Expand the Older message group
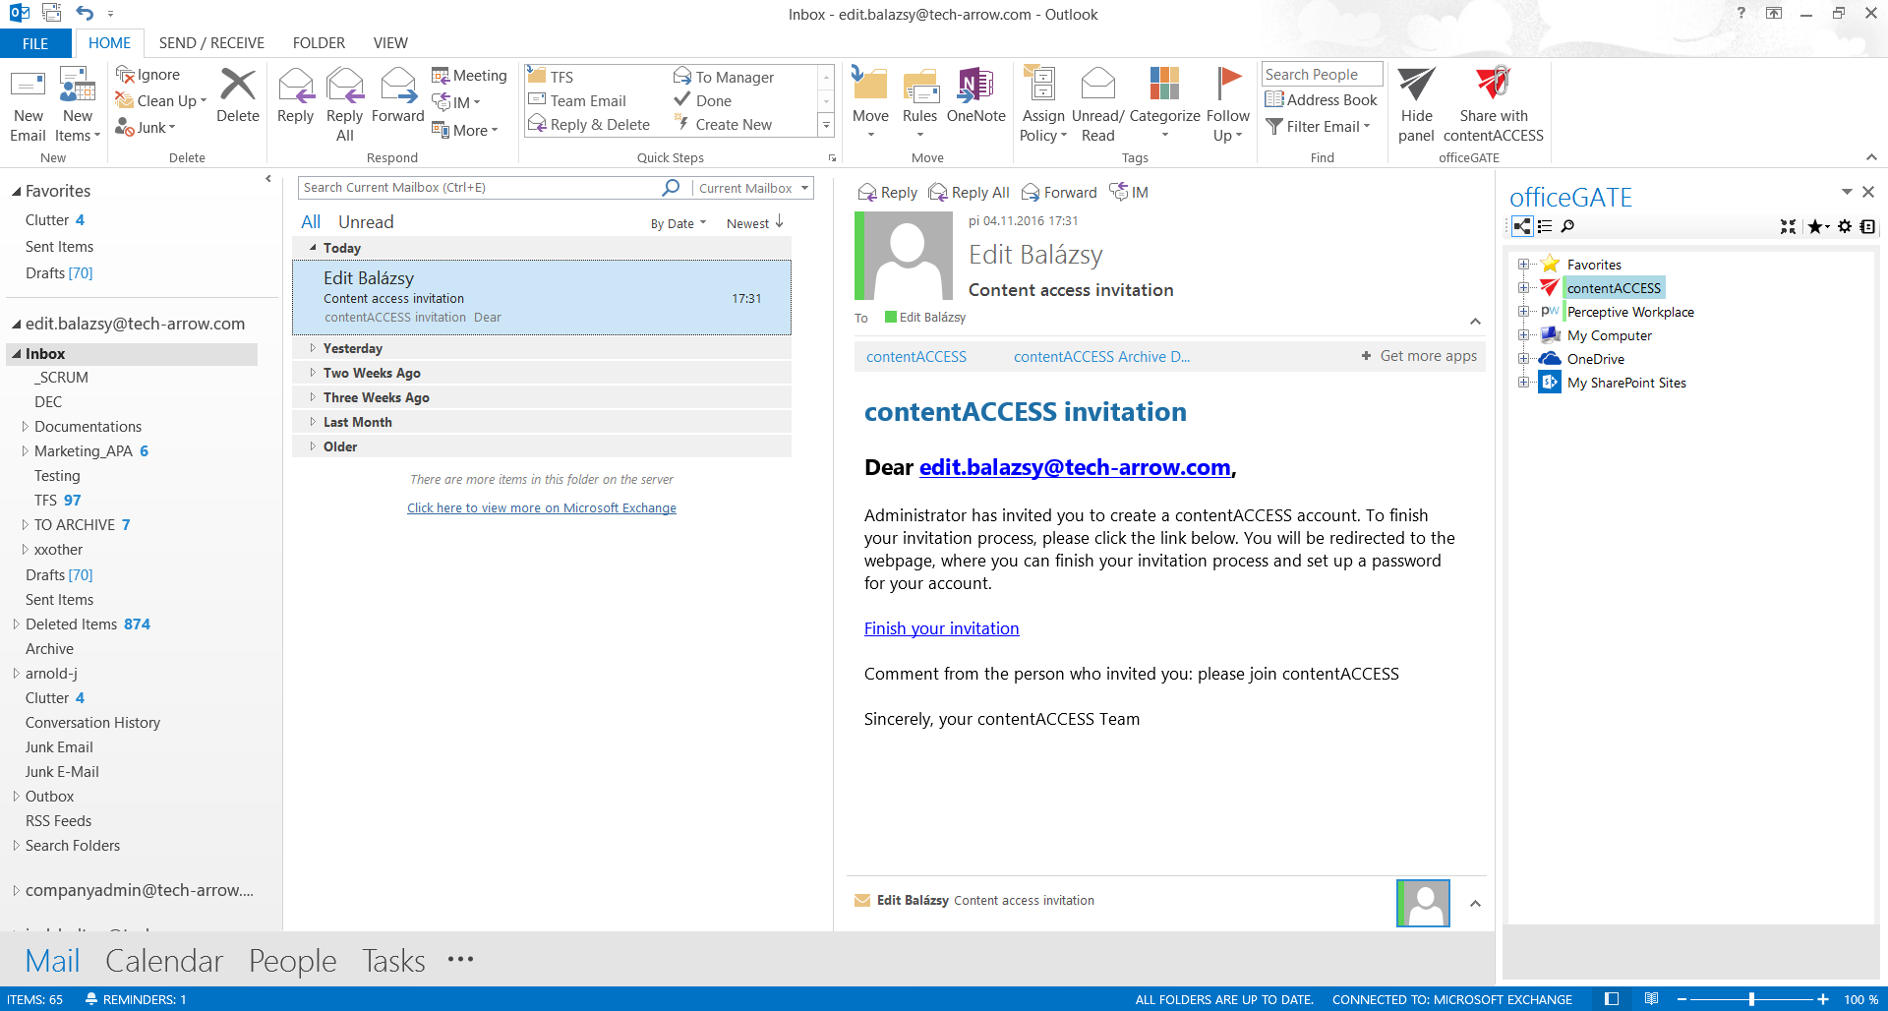Screen dimensions: 1888x1011 (313, 446)
